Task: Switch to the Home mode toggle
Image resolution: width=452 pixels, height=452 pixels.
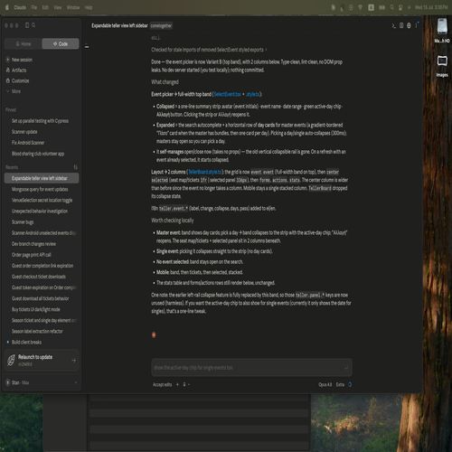Action: [24, 43]
